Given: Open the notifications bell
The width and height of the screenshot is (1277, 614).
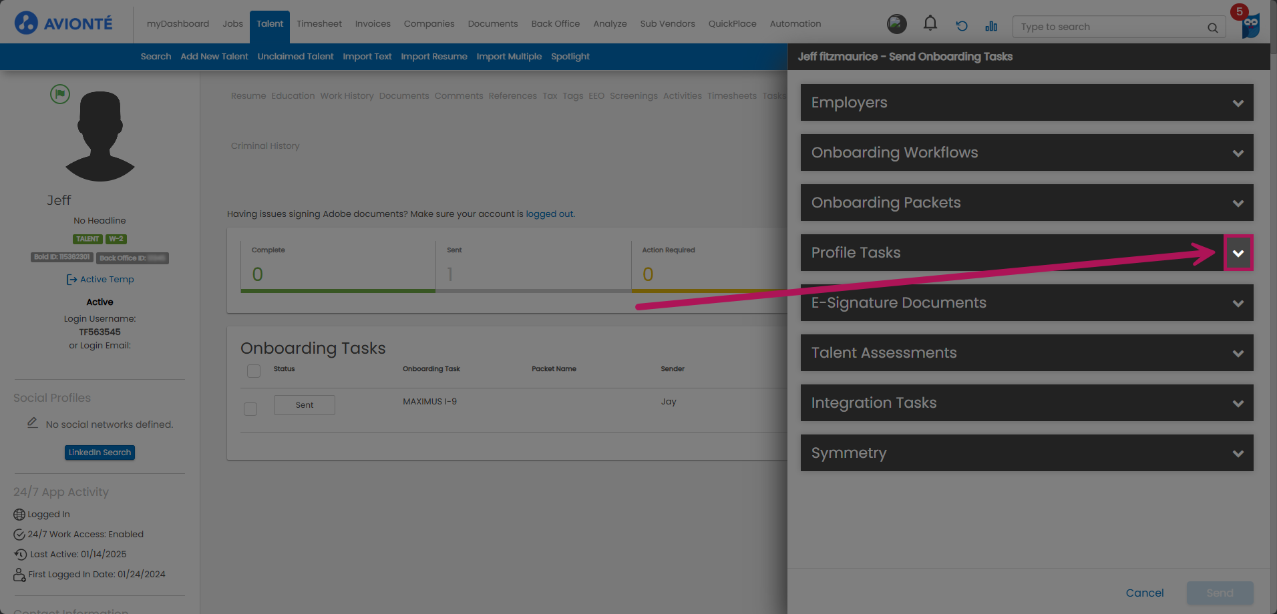Looking at the screenshot, I should pos(930,24).
